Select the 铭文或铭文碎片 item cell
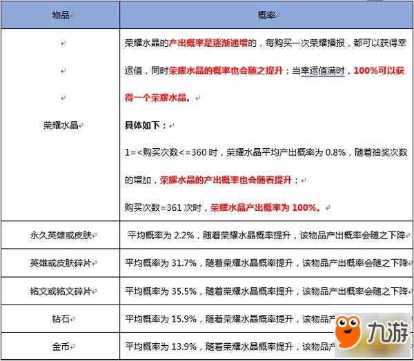Image resolution: width=414 pixels, height=361 pixels. click(60, 291)
